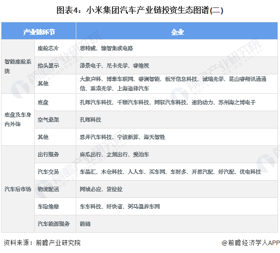The image size is (280, 253).
Task: Click the 底盘及车身内外饰 category cell
Action: 18,120
